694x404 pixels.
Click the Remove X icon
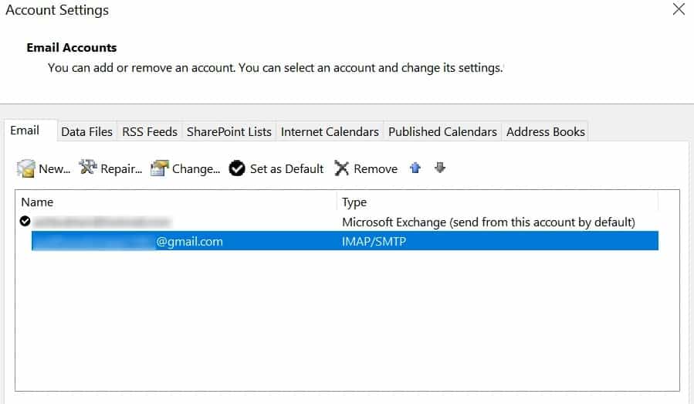coord(341,168)
